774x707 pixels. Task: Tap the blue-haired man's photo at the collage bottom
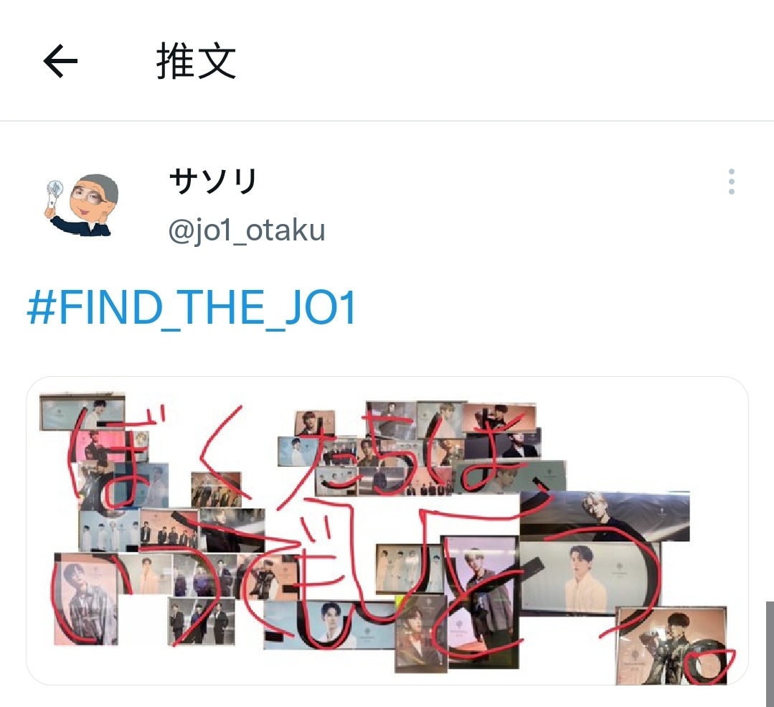point(329,625)
